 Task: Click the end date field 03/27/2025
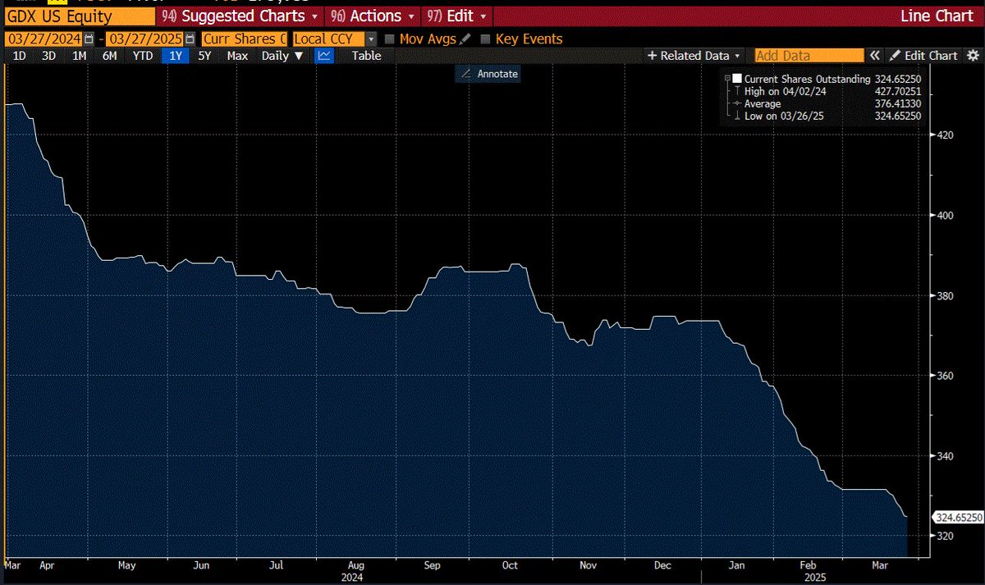146,39
